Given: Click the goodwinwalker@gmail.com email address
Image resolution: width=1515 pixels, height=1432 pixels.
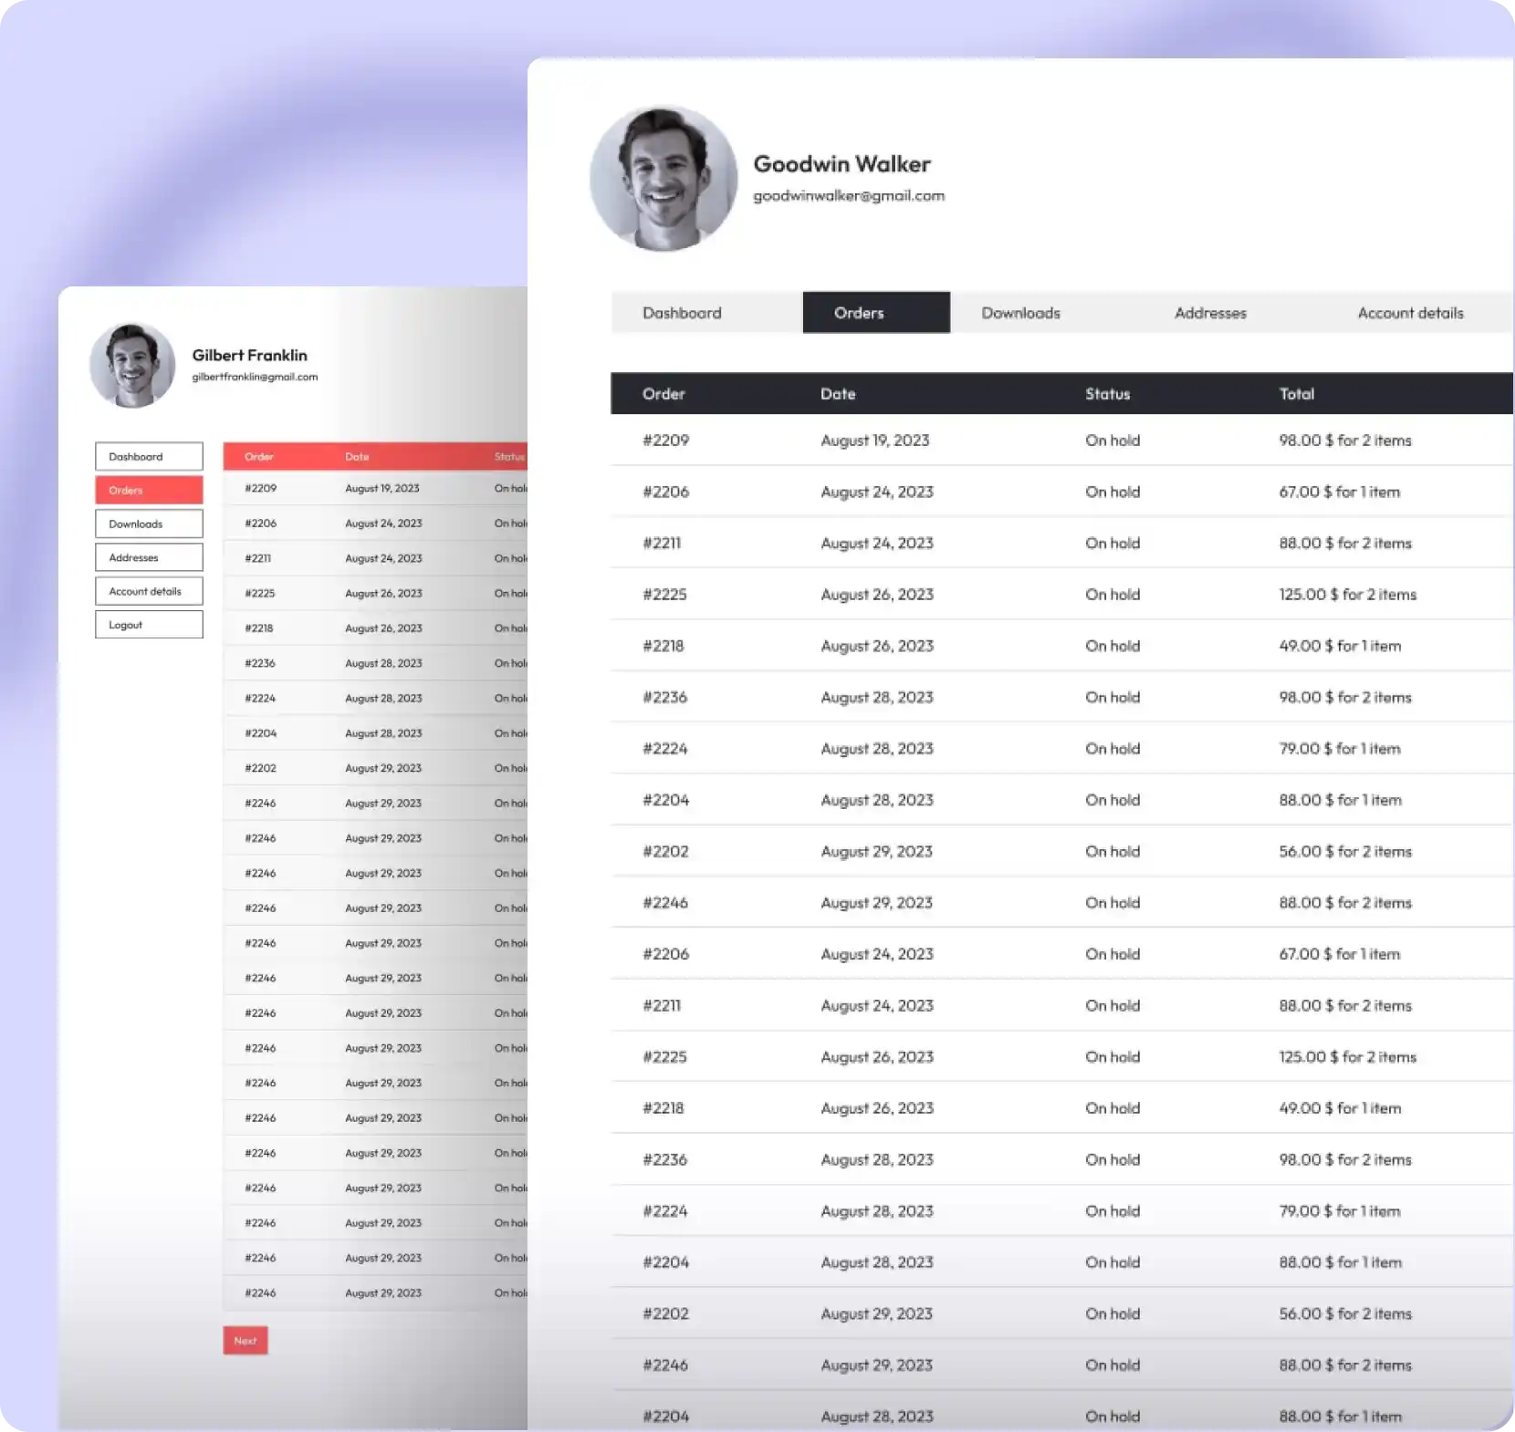Looking at the screenshot, I should pos(849,196).
